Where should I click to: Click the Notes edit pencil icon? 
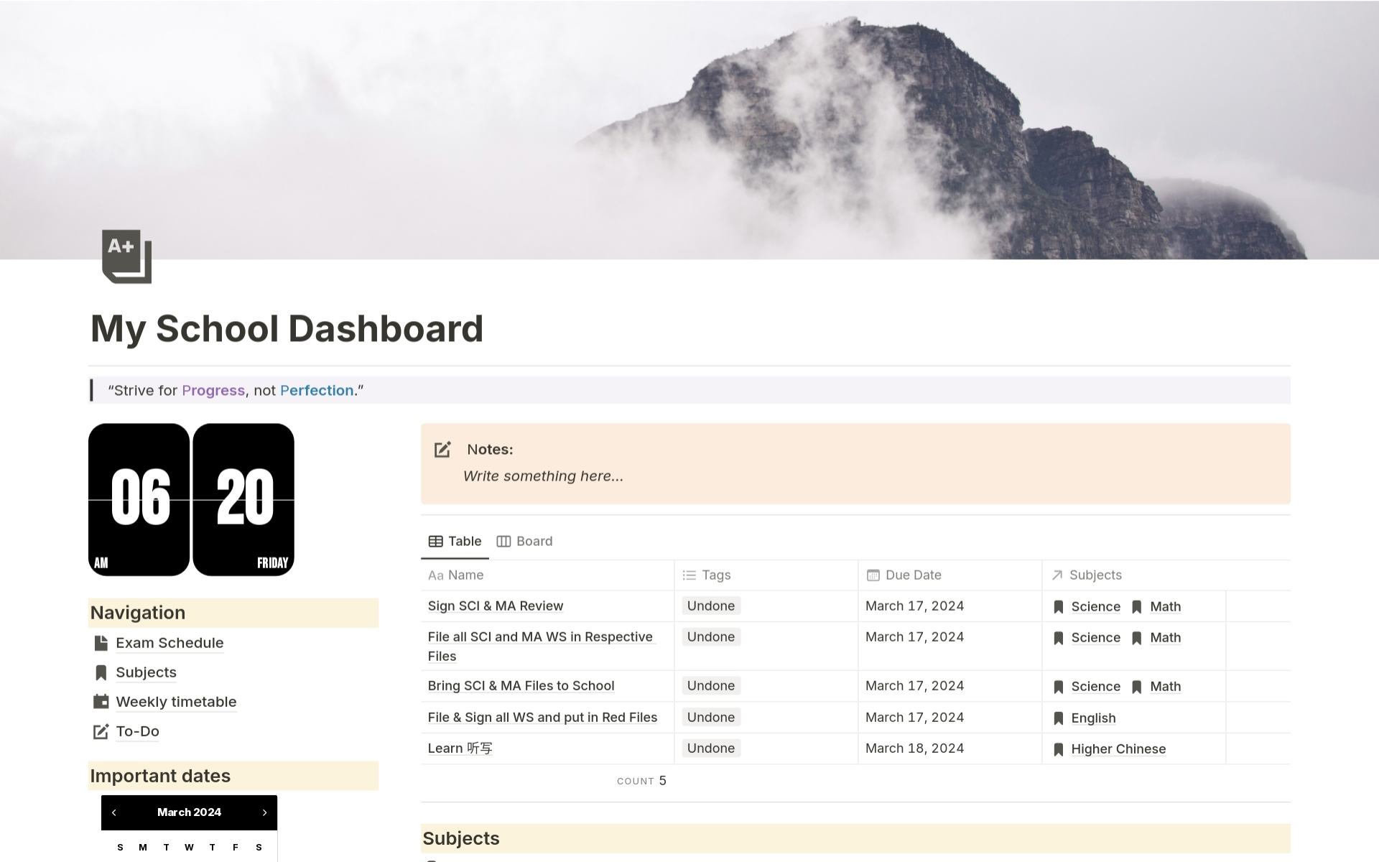(442, 450)
